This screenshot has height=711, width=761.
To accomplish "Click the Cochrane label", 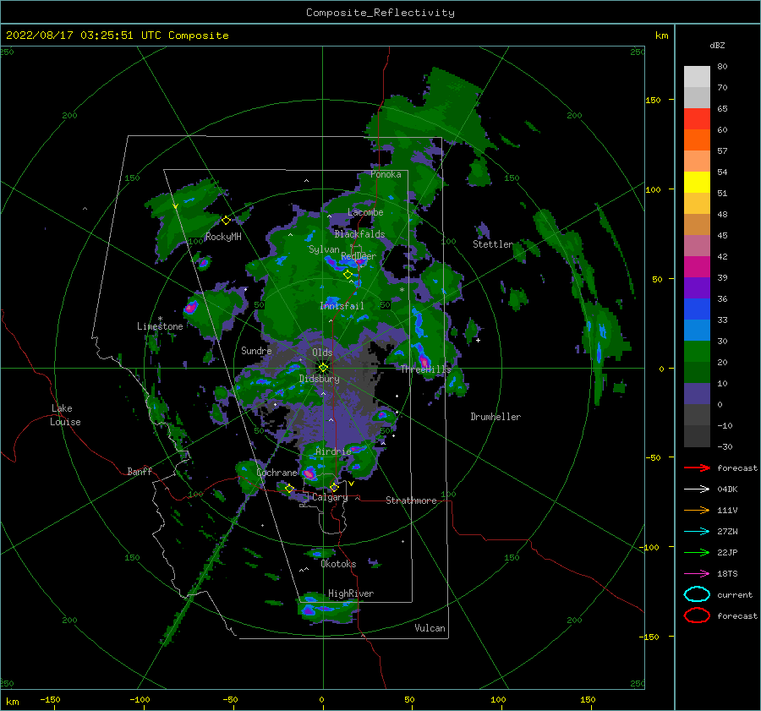I will pyautogui.click(x=276, y=473).
